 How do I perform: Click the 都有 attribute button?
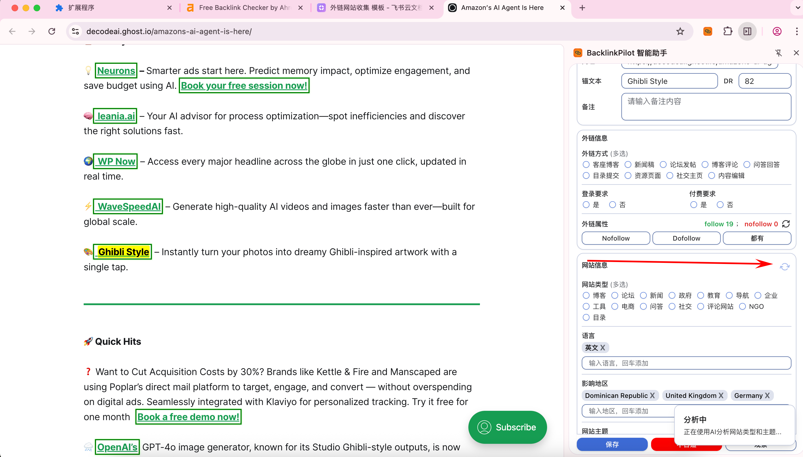[757, 238]
